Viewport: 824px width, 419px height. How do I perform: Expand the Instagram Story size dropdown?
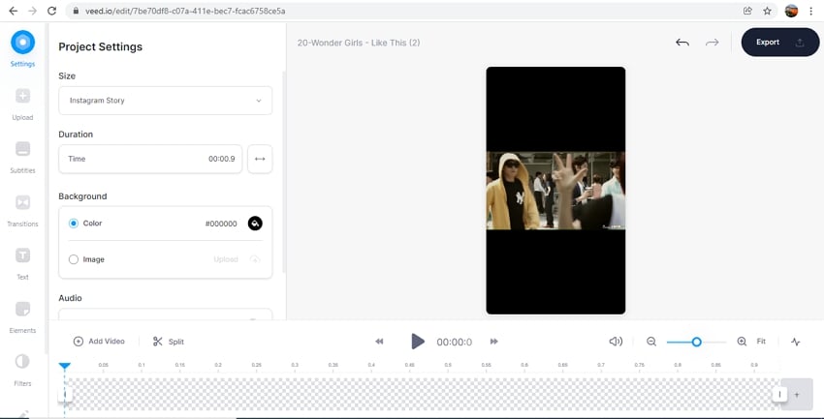click(166, 101)
